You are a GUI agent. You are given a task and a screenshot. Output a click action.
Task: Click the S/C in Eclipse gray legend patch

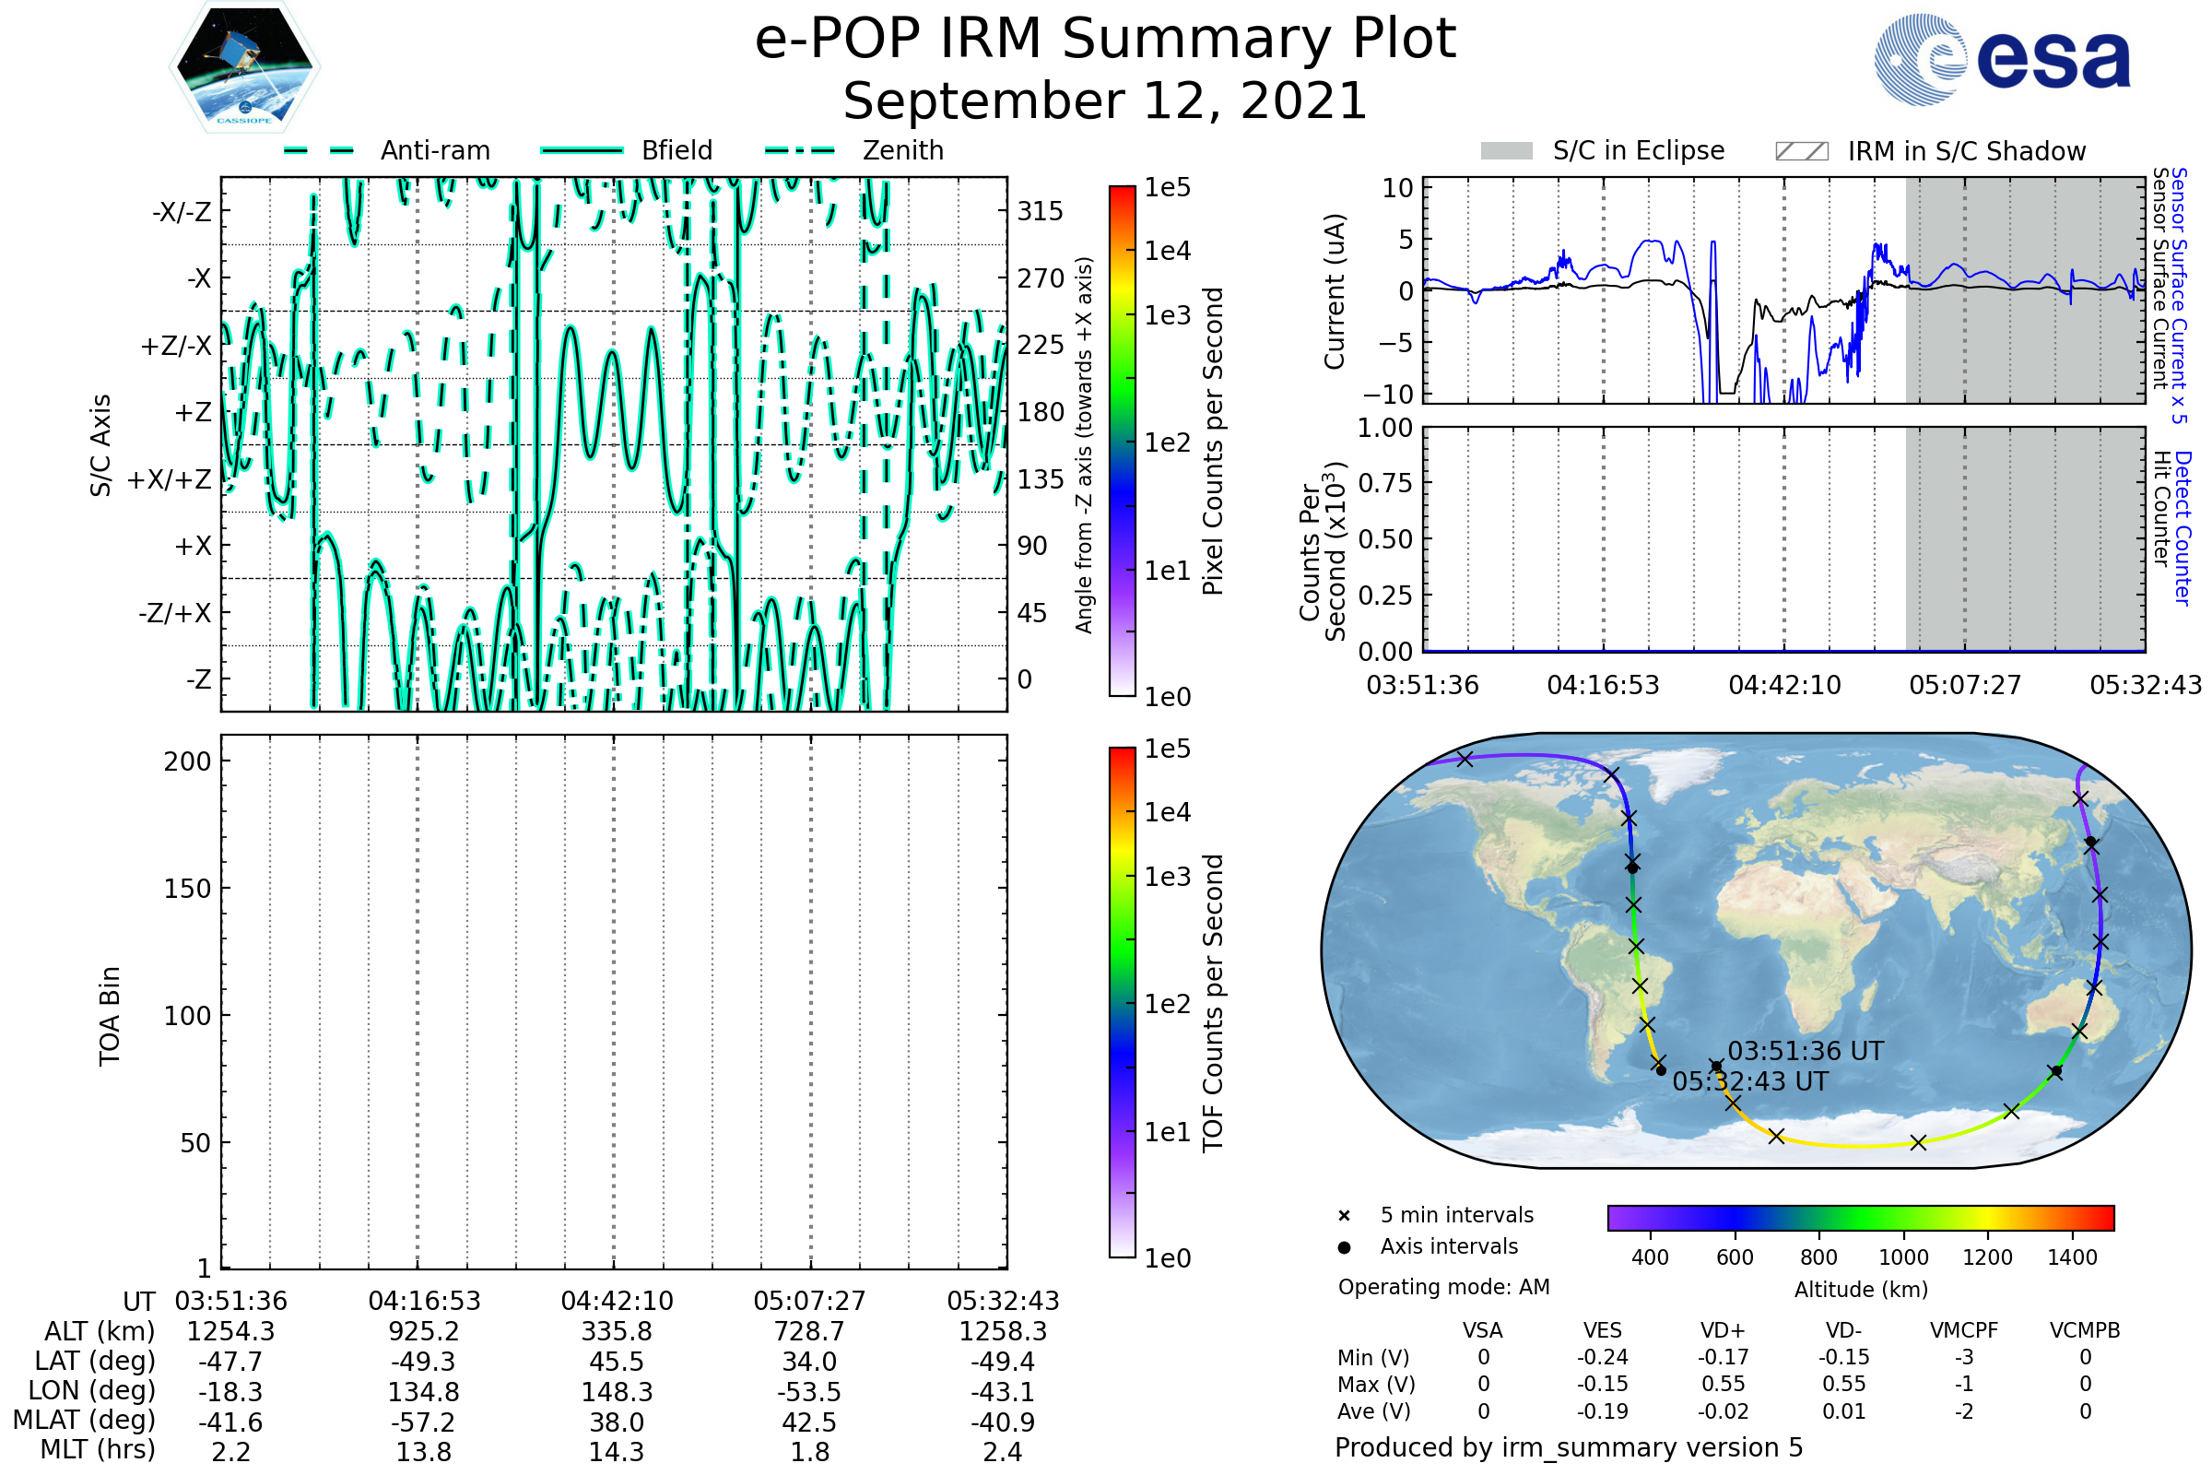point(1507,151)
